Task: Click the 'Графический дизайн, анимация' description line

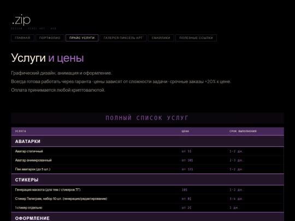Action: coord(62,73)
